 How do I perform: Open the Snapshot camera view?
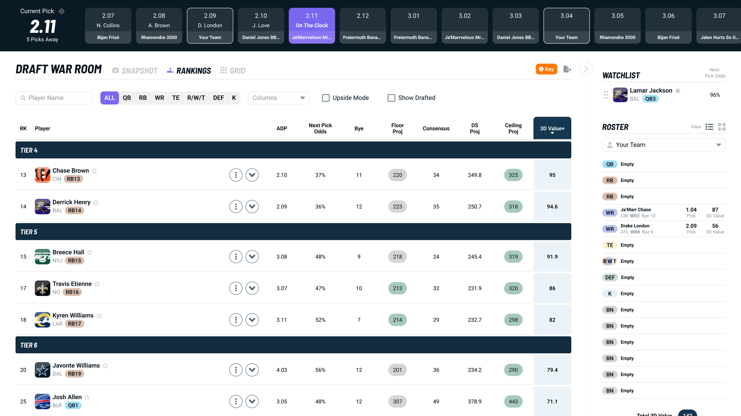[135, 70]
